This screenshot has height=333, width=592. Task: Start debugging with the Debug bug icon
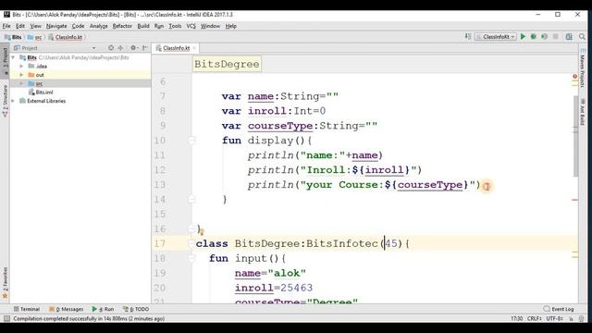tap(534, 37)
